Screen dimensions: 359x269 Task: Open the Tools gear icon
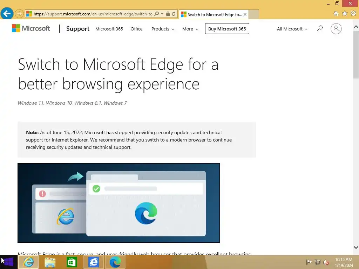point(353,14)
